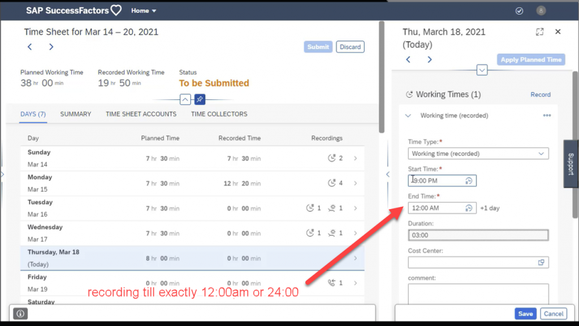The width and height of the screenshot is (579, 326).
Task: Open the Start Time picker icon
Action: point(469,181)
